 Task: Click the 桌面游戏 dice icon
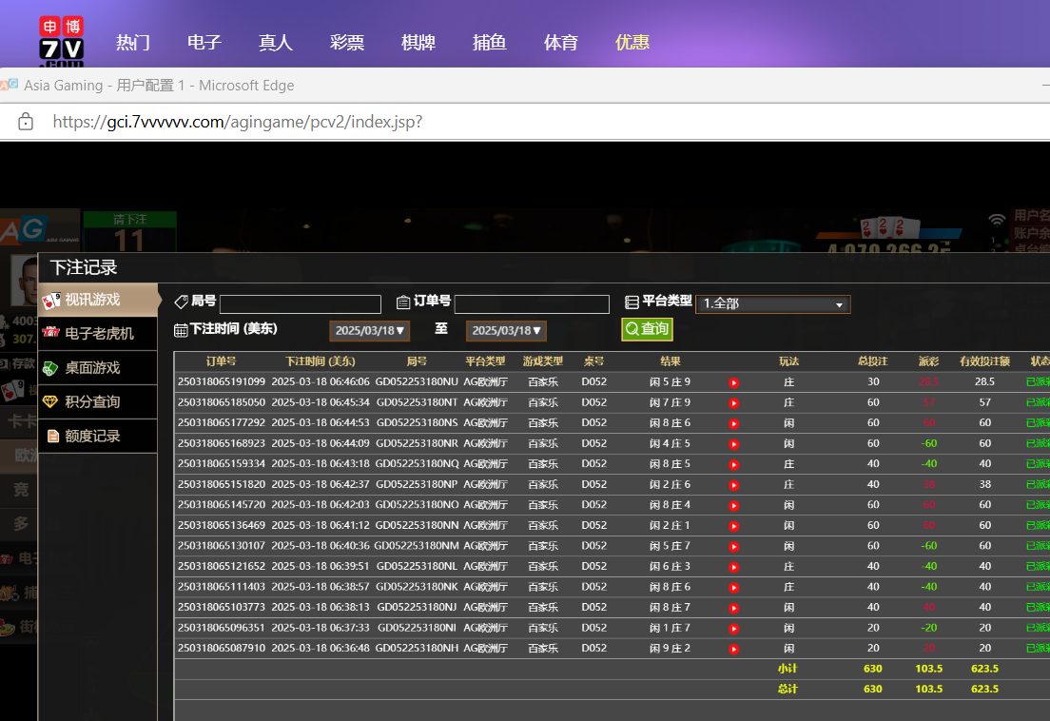tap(51, 368)
